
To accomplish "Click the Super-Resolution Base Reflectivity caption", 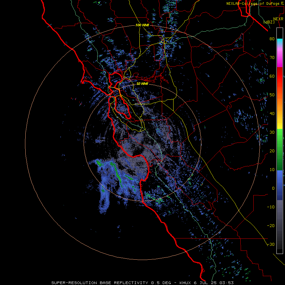I will pos(142,283).
